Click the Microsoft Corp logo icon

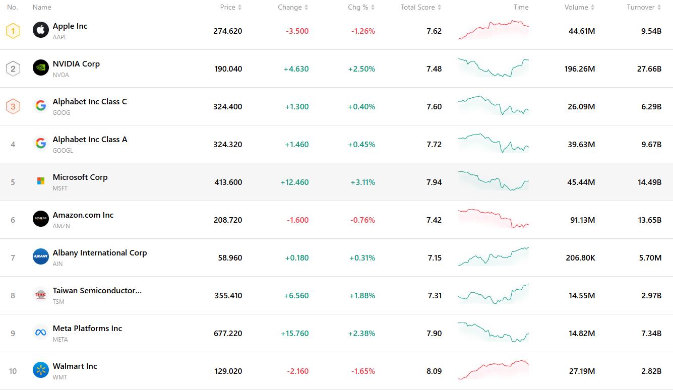click(41, 181)
